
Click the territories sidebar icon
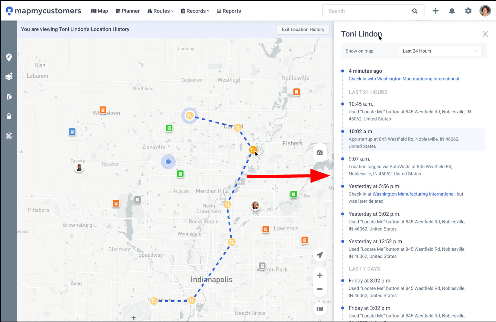pos(9,97)
